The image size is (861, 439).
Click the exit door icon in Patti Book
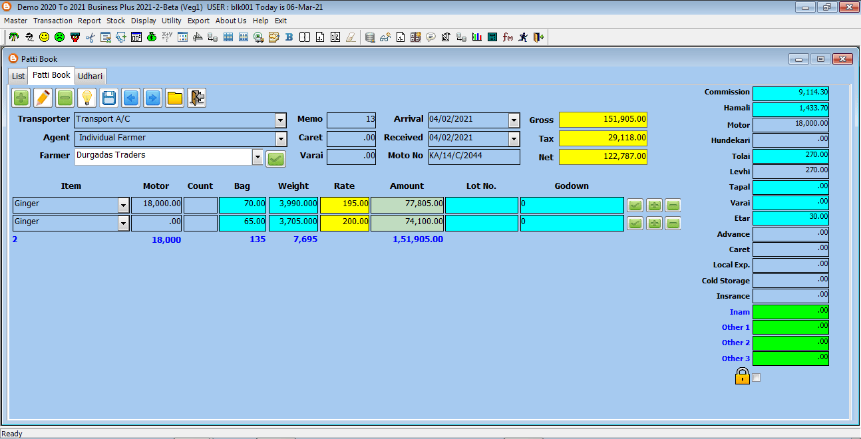tap(196, 98)
